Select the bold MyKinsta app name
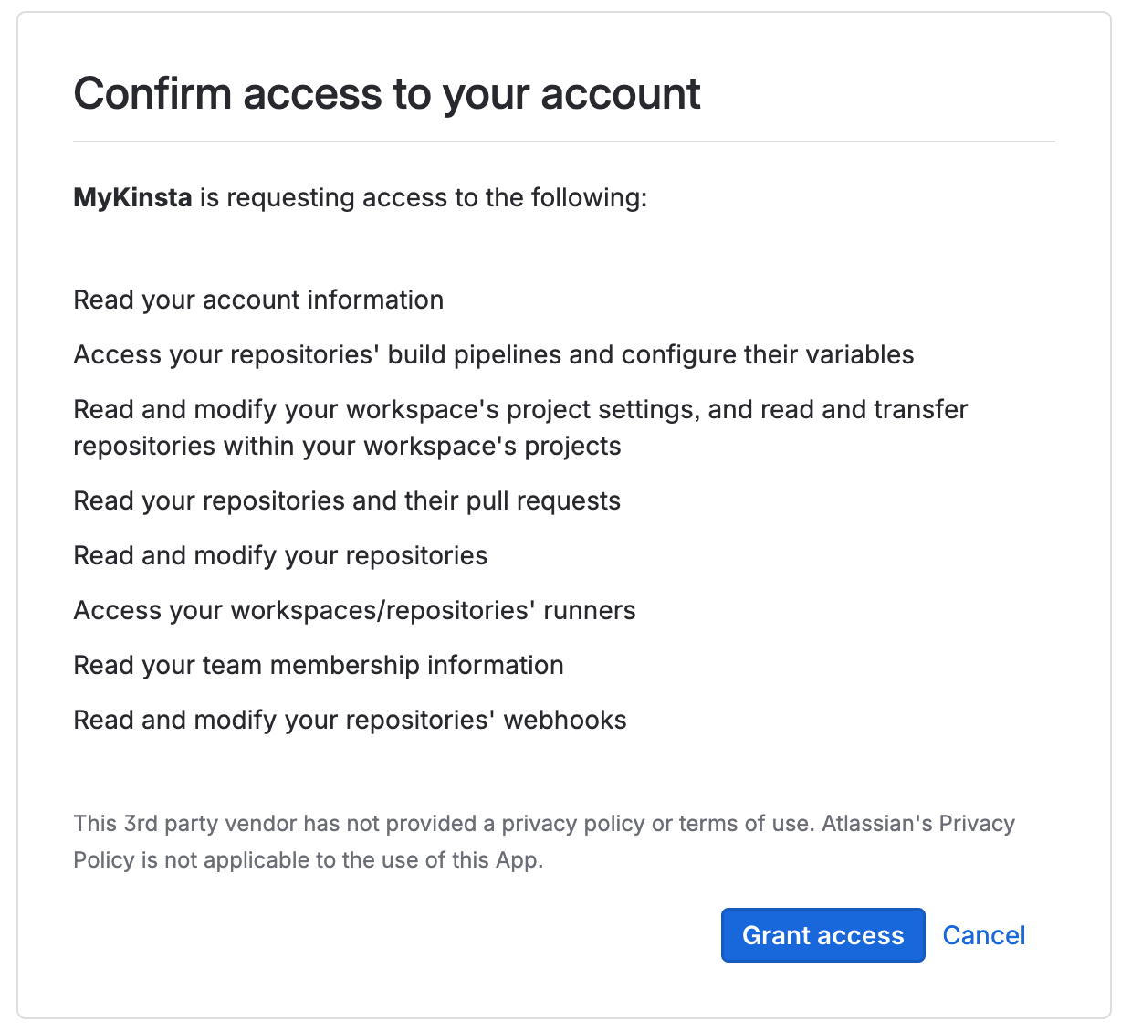The image size is (1121, 1032). coord(132,197)
